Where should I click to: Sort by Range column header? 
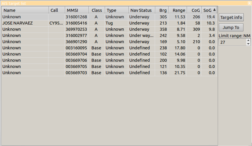(177, 10)
